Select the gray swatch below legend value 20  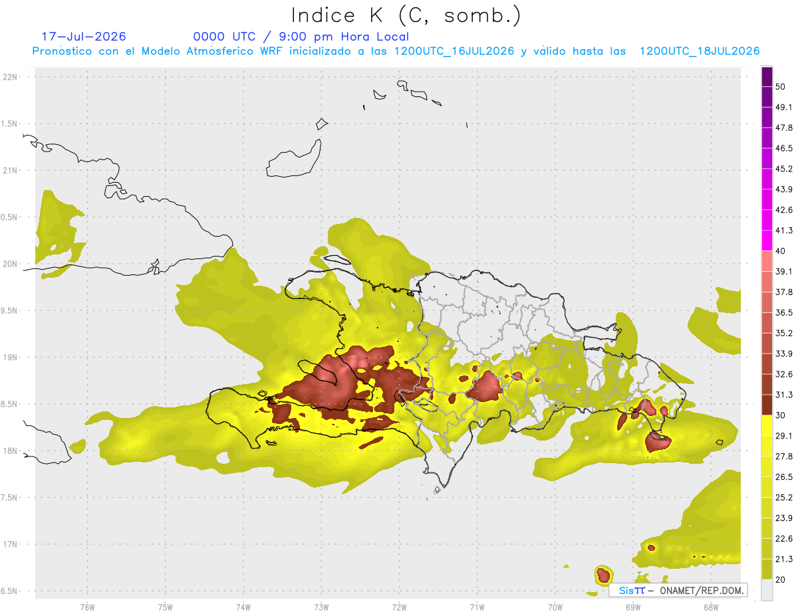click(x=767, y=590)
